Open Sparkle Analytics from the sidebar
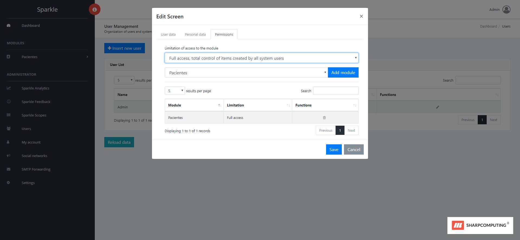Screen dimensions: 520x240 35,88
